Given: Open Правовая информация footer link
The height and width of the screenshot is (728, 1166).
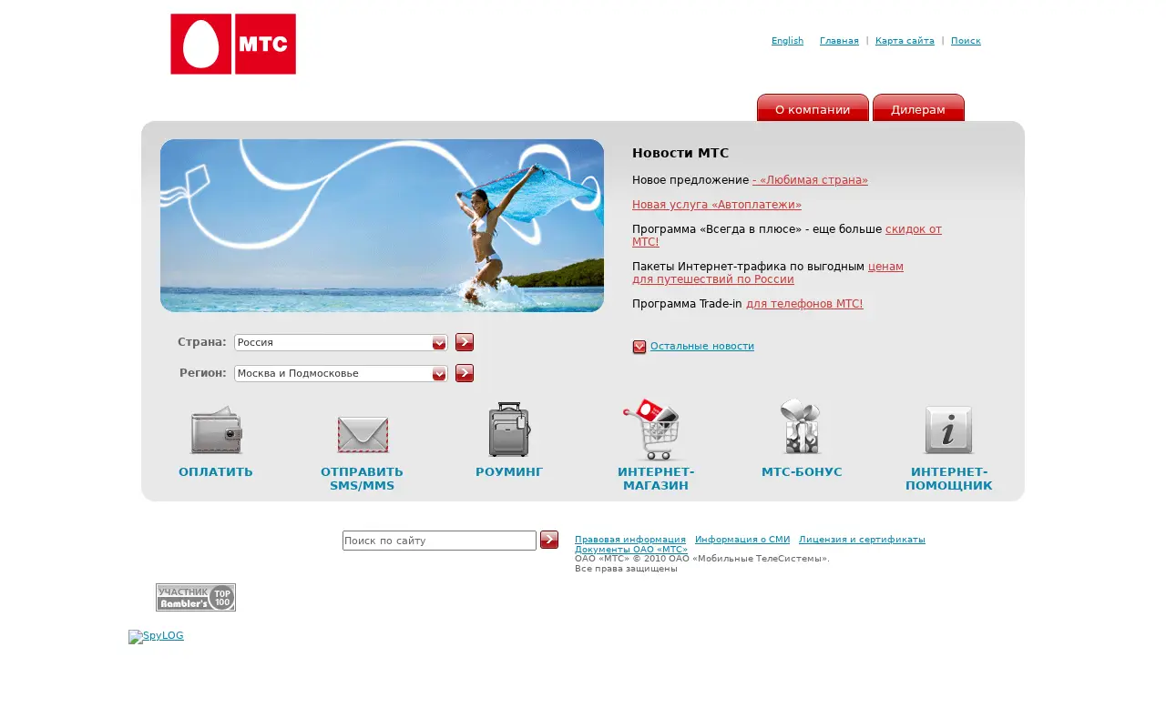Looking at the screenshot, I should click(x=630, y=540).
